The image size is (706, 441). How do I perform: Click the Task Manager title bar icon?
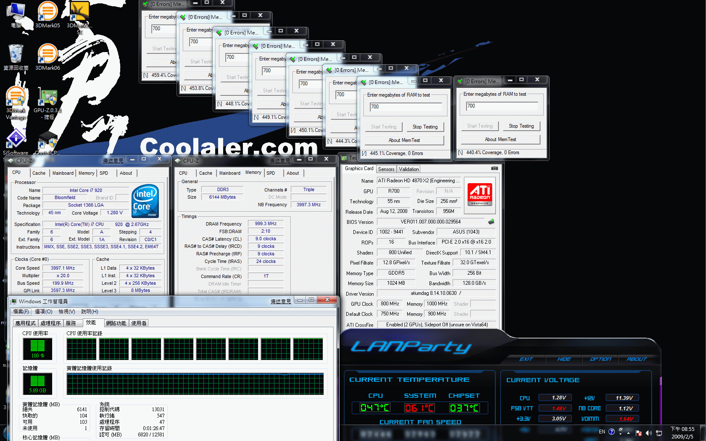14,302
